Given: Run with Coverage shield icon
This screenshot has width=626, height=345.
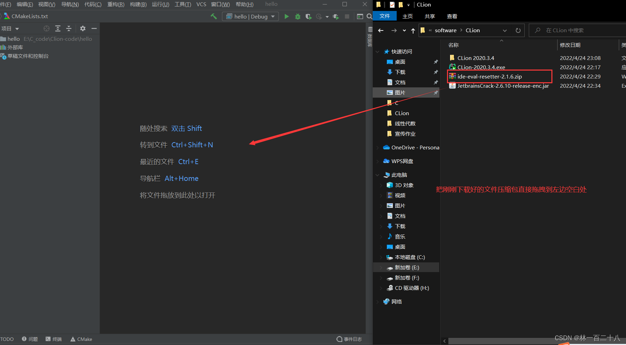Looking at the screenshot, I should point(308,16).
